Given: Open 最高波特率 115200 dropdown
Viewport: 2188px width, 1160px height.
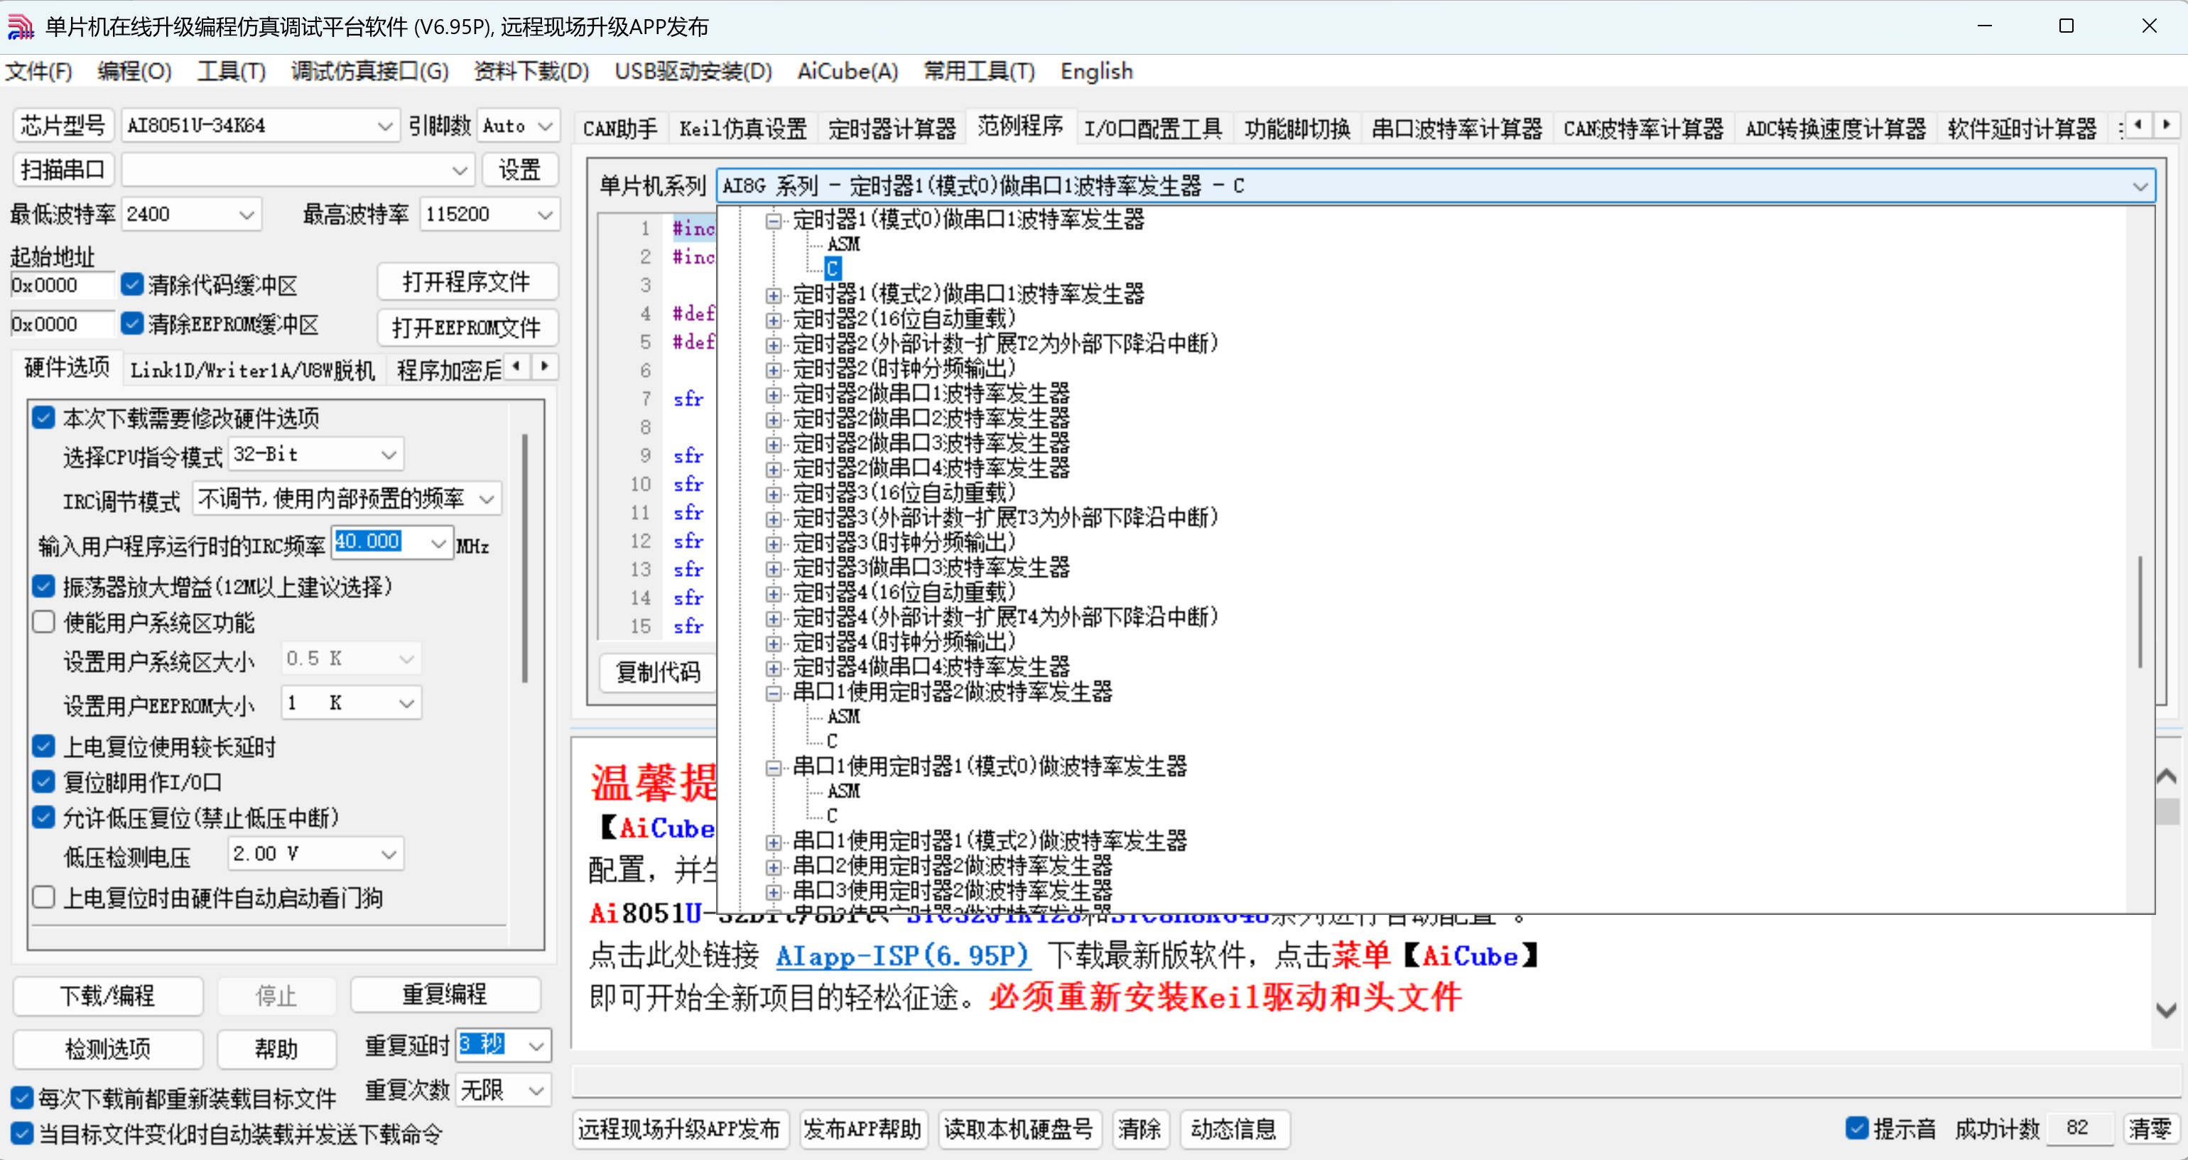Looking at the screenshot, I should (544, 215).
